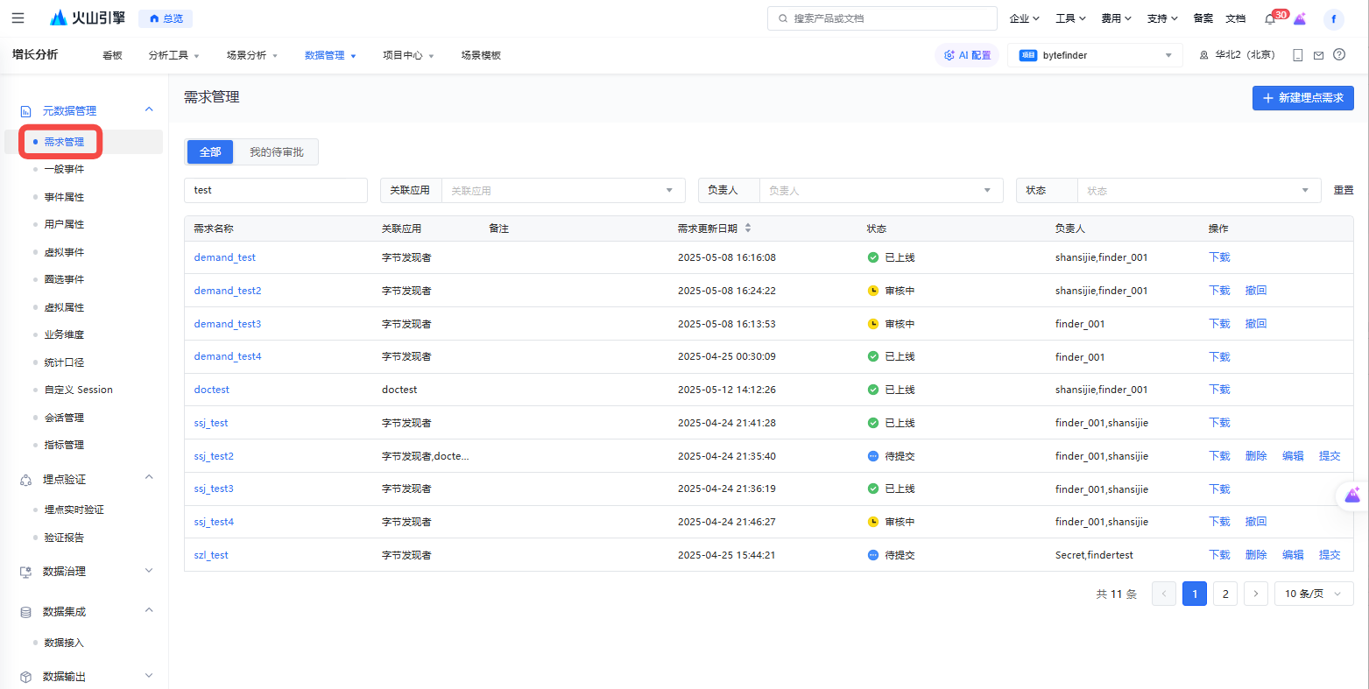Collapse the 元数据管理 sidebar section

click(149, 110)
